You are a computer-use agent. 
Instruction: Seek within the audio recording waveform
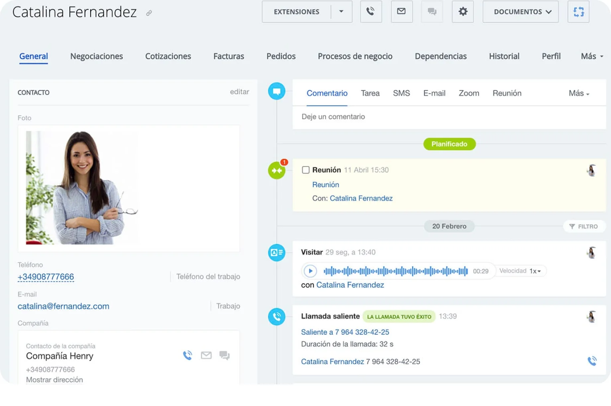(x=395, y=271)
